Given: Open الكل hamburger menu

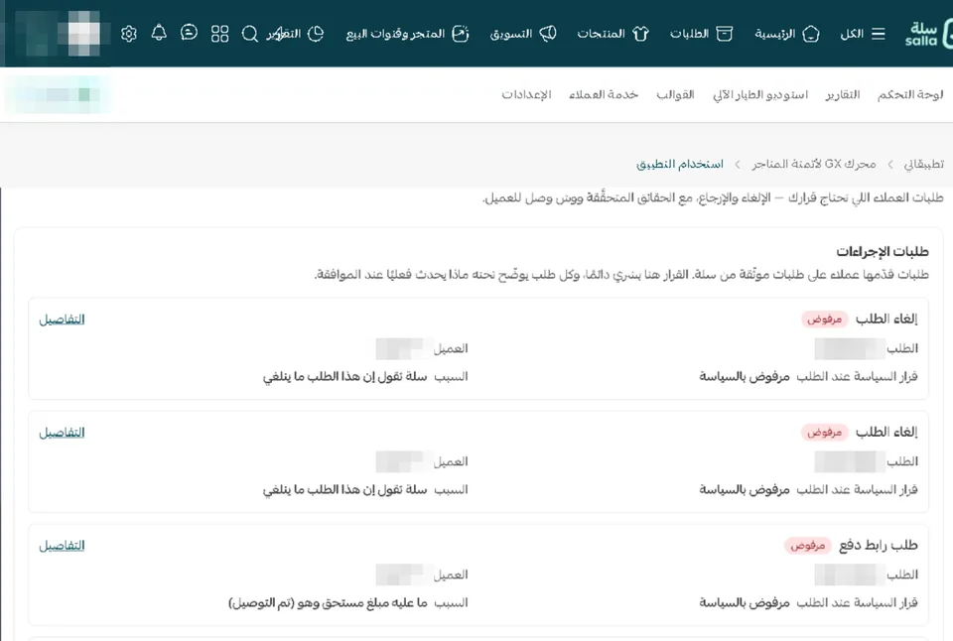Looking at the screenshot, I should pos(863,34).
